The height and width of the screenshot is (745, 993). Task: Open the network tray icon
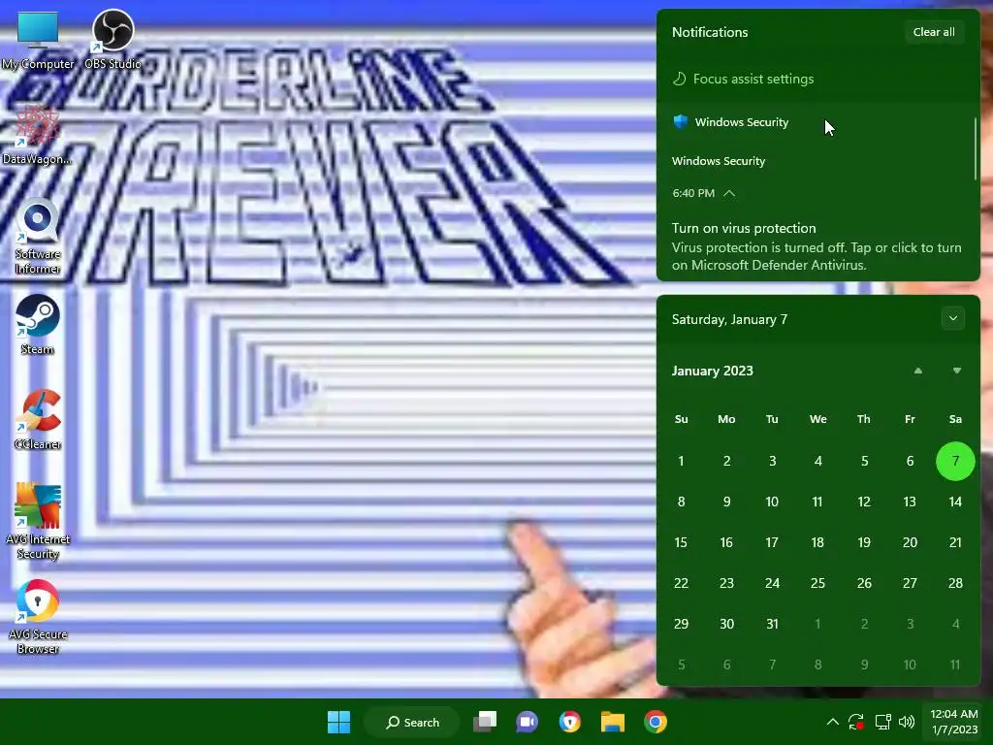click(x=882, y=722)
